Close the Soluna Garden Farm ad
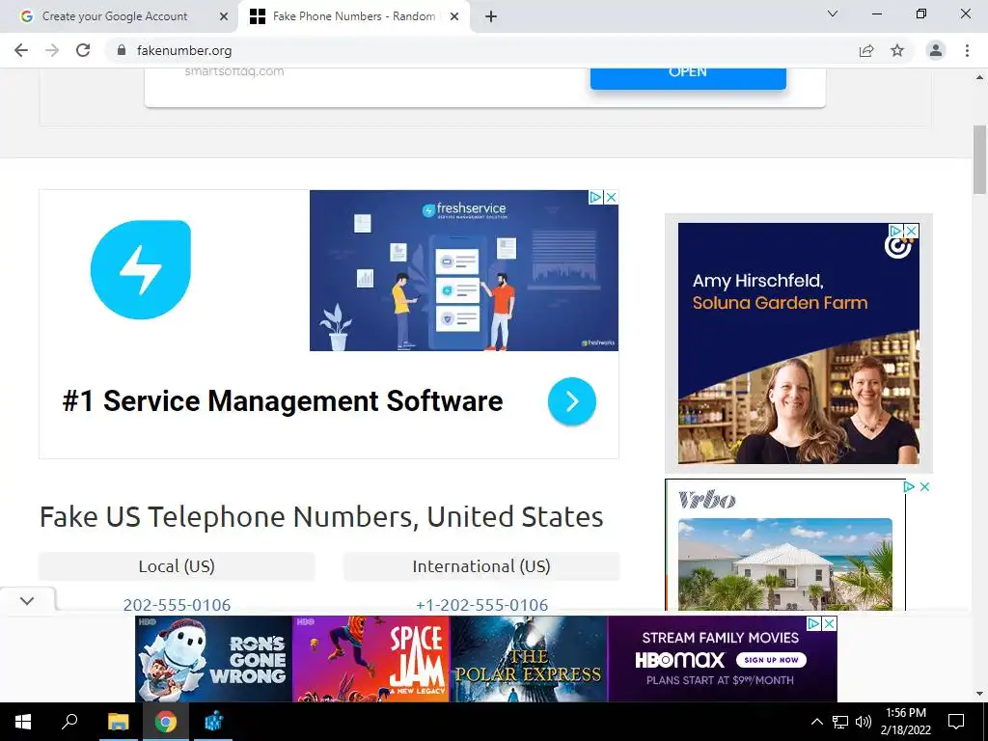Viewport: 988px width, 741px height. [911, 231]
